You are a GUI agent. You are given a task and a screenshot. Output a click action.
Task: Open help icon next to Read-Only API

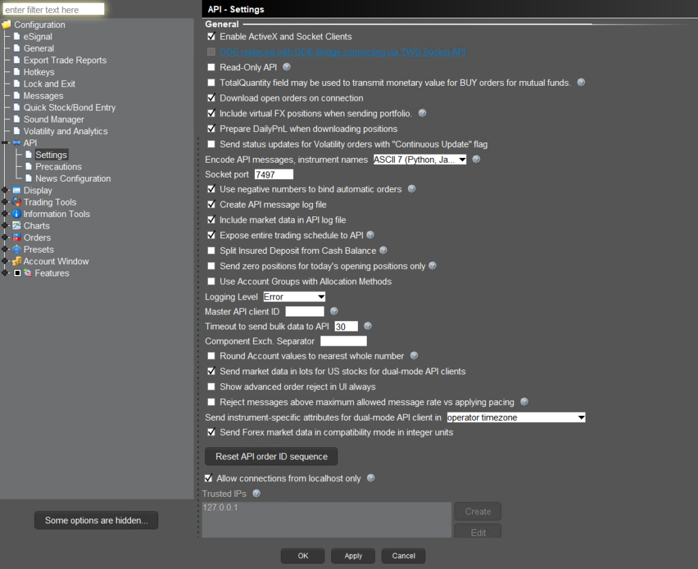(x=287, y=67)
